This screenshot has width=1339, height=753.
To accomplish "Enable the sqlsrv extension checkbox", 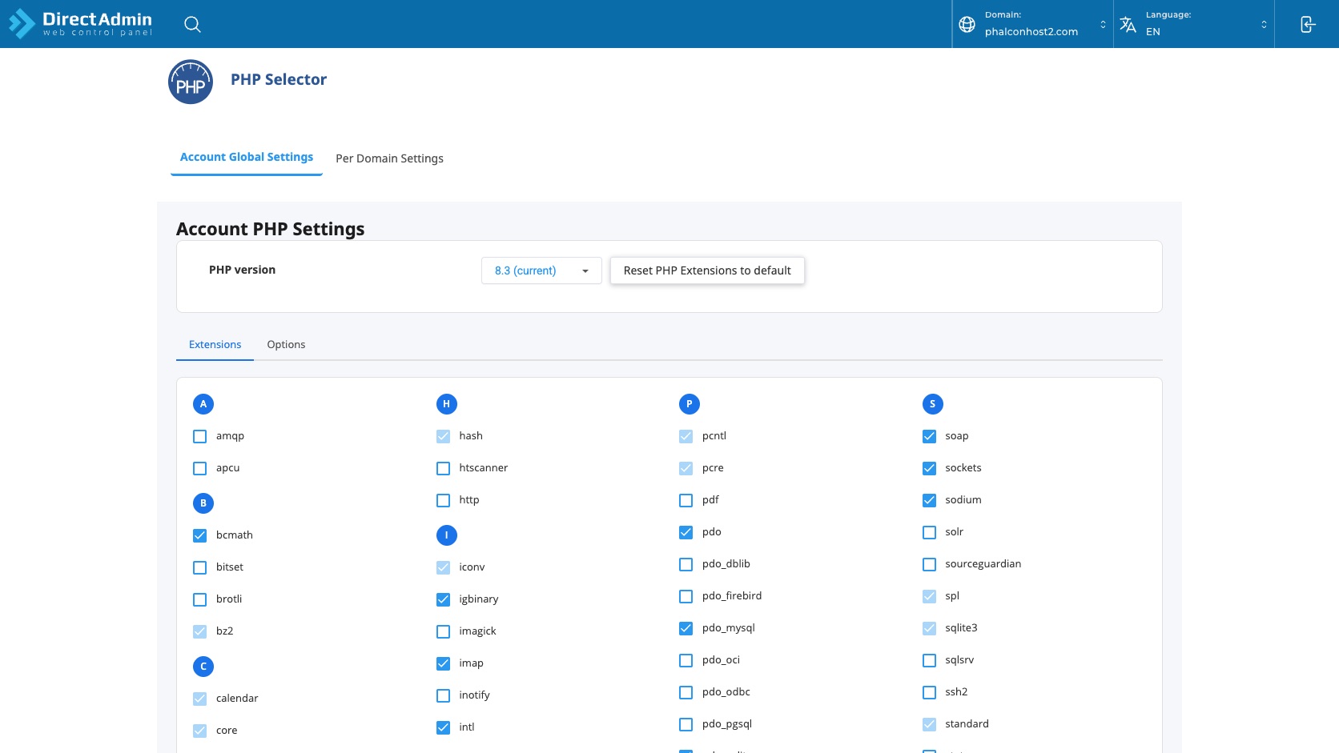I will pyautogui.click(x=930, y=661).
